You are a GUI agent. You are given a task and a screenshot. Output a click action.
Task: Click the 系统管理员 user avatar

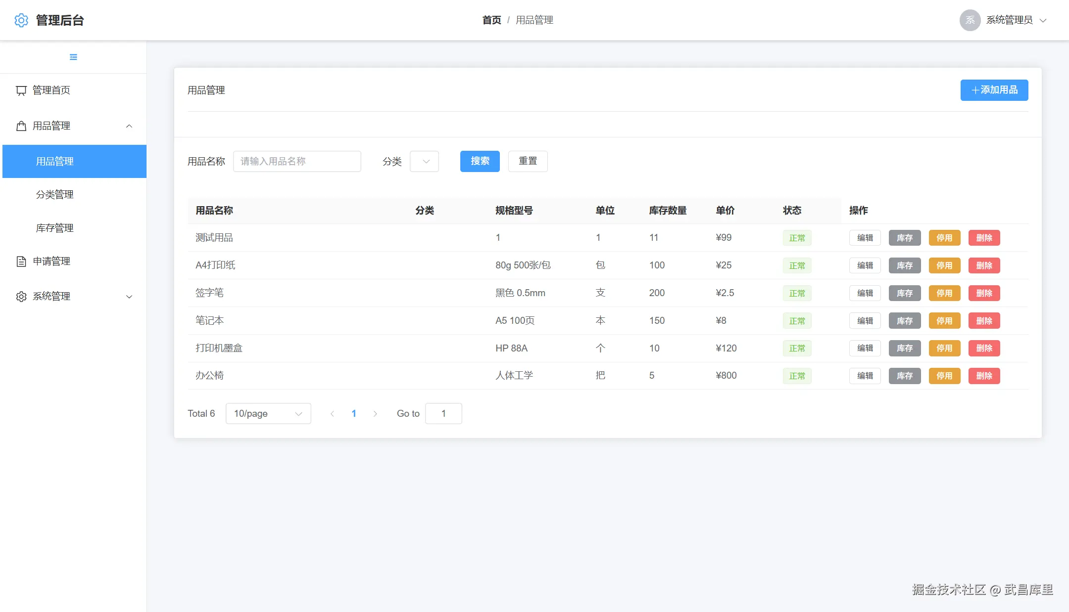tap(970, 20)
